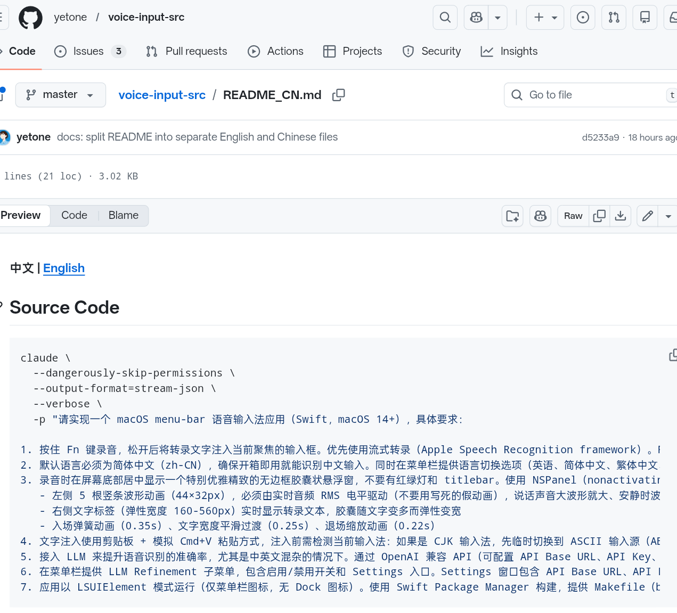The width and height of the screenshot is (677, 613).
Task: Copy file path next to README_CN.md
Action: [338, 95]
